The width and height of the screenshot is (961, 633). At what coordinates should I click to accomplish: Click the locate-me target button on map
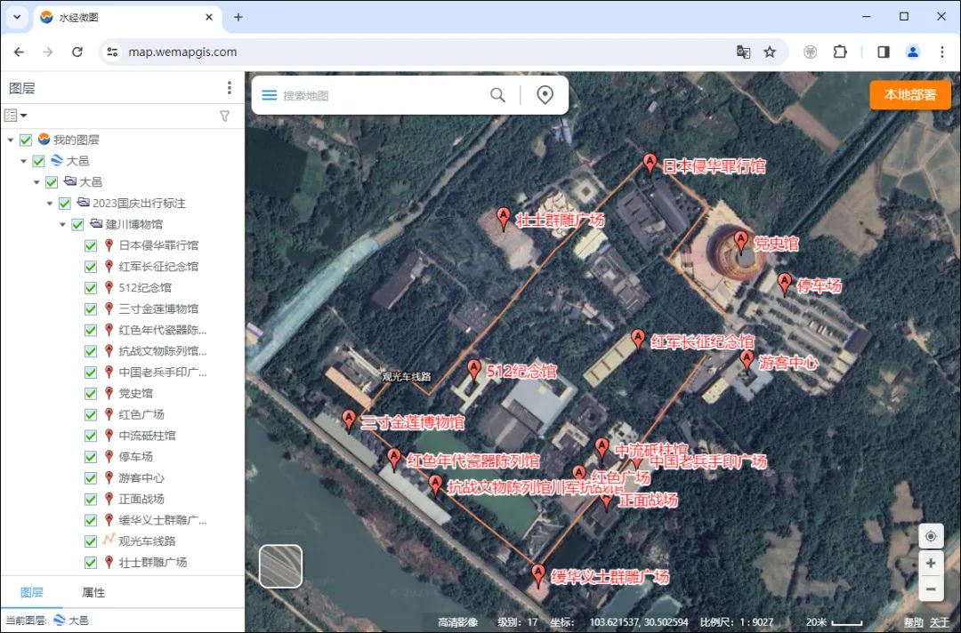tap(931, 536)
